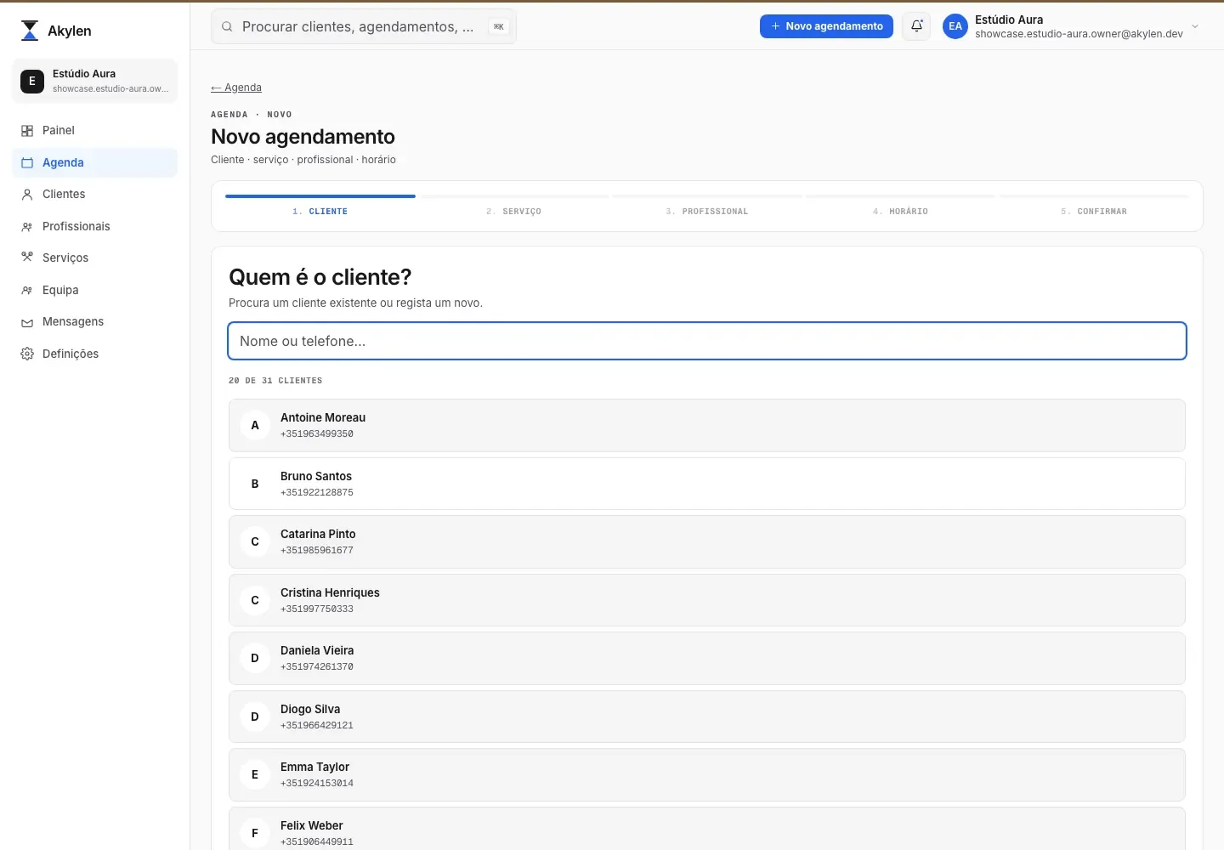Select the Agenda calendar icon
Viewport: 1224px width, 850px height.
(27, 163)
